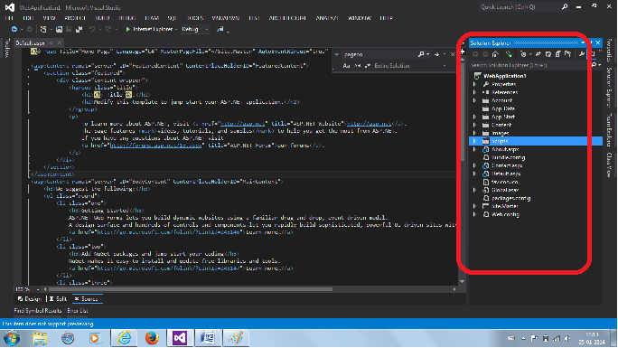Click Refresh icon in Solution Explorer toolbar
This screenshot has height=348, width=618.
[548, 54]
